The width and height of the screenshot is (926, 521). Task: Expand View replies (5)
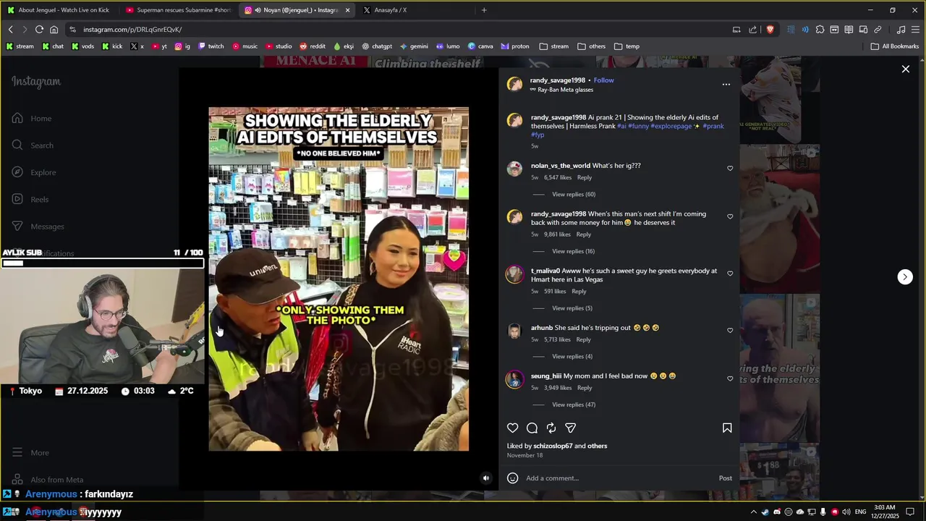coord(572,308)
